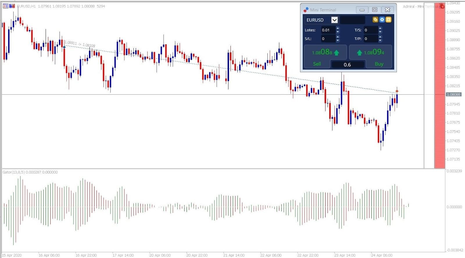The height and width of the screenshot is (258, 465).
Task: Increase the Lotes value with up arrow
Action: pyautogui.click(x=338, y=28)
